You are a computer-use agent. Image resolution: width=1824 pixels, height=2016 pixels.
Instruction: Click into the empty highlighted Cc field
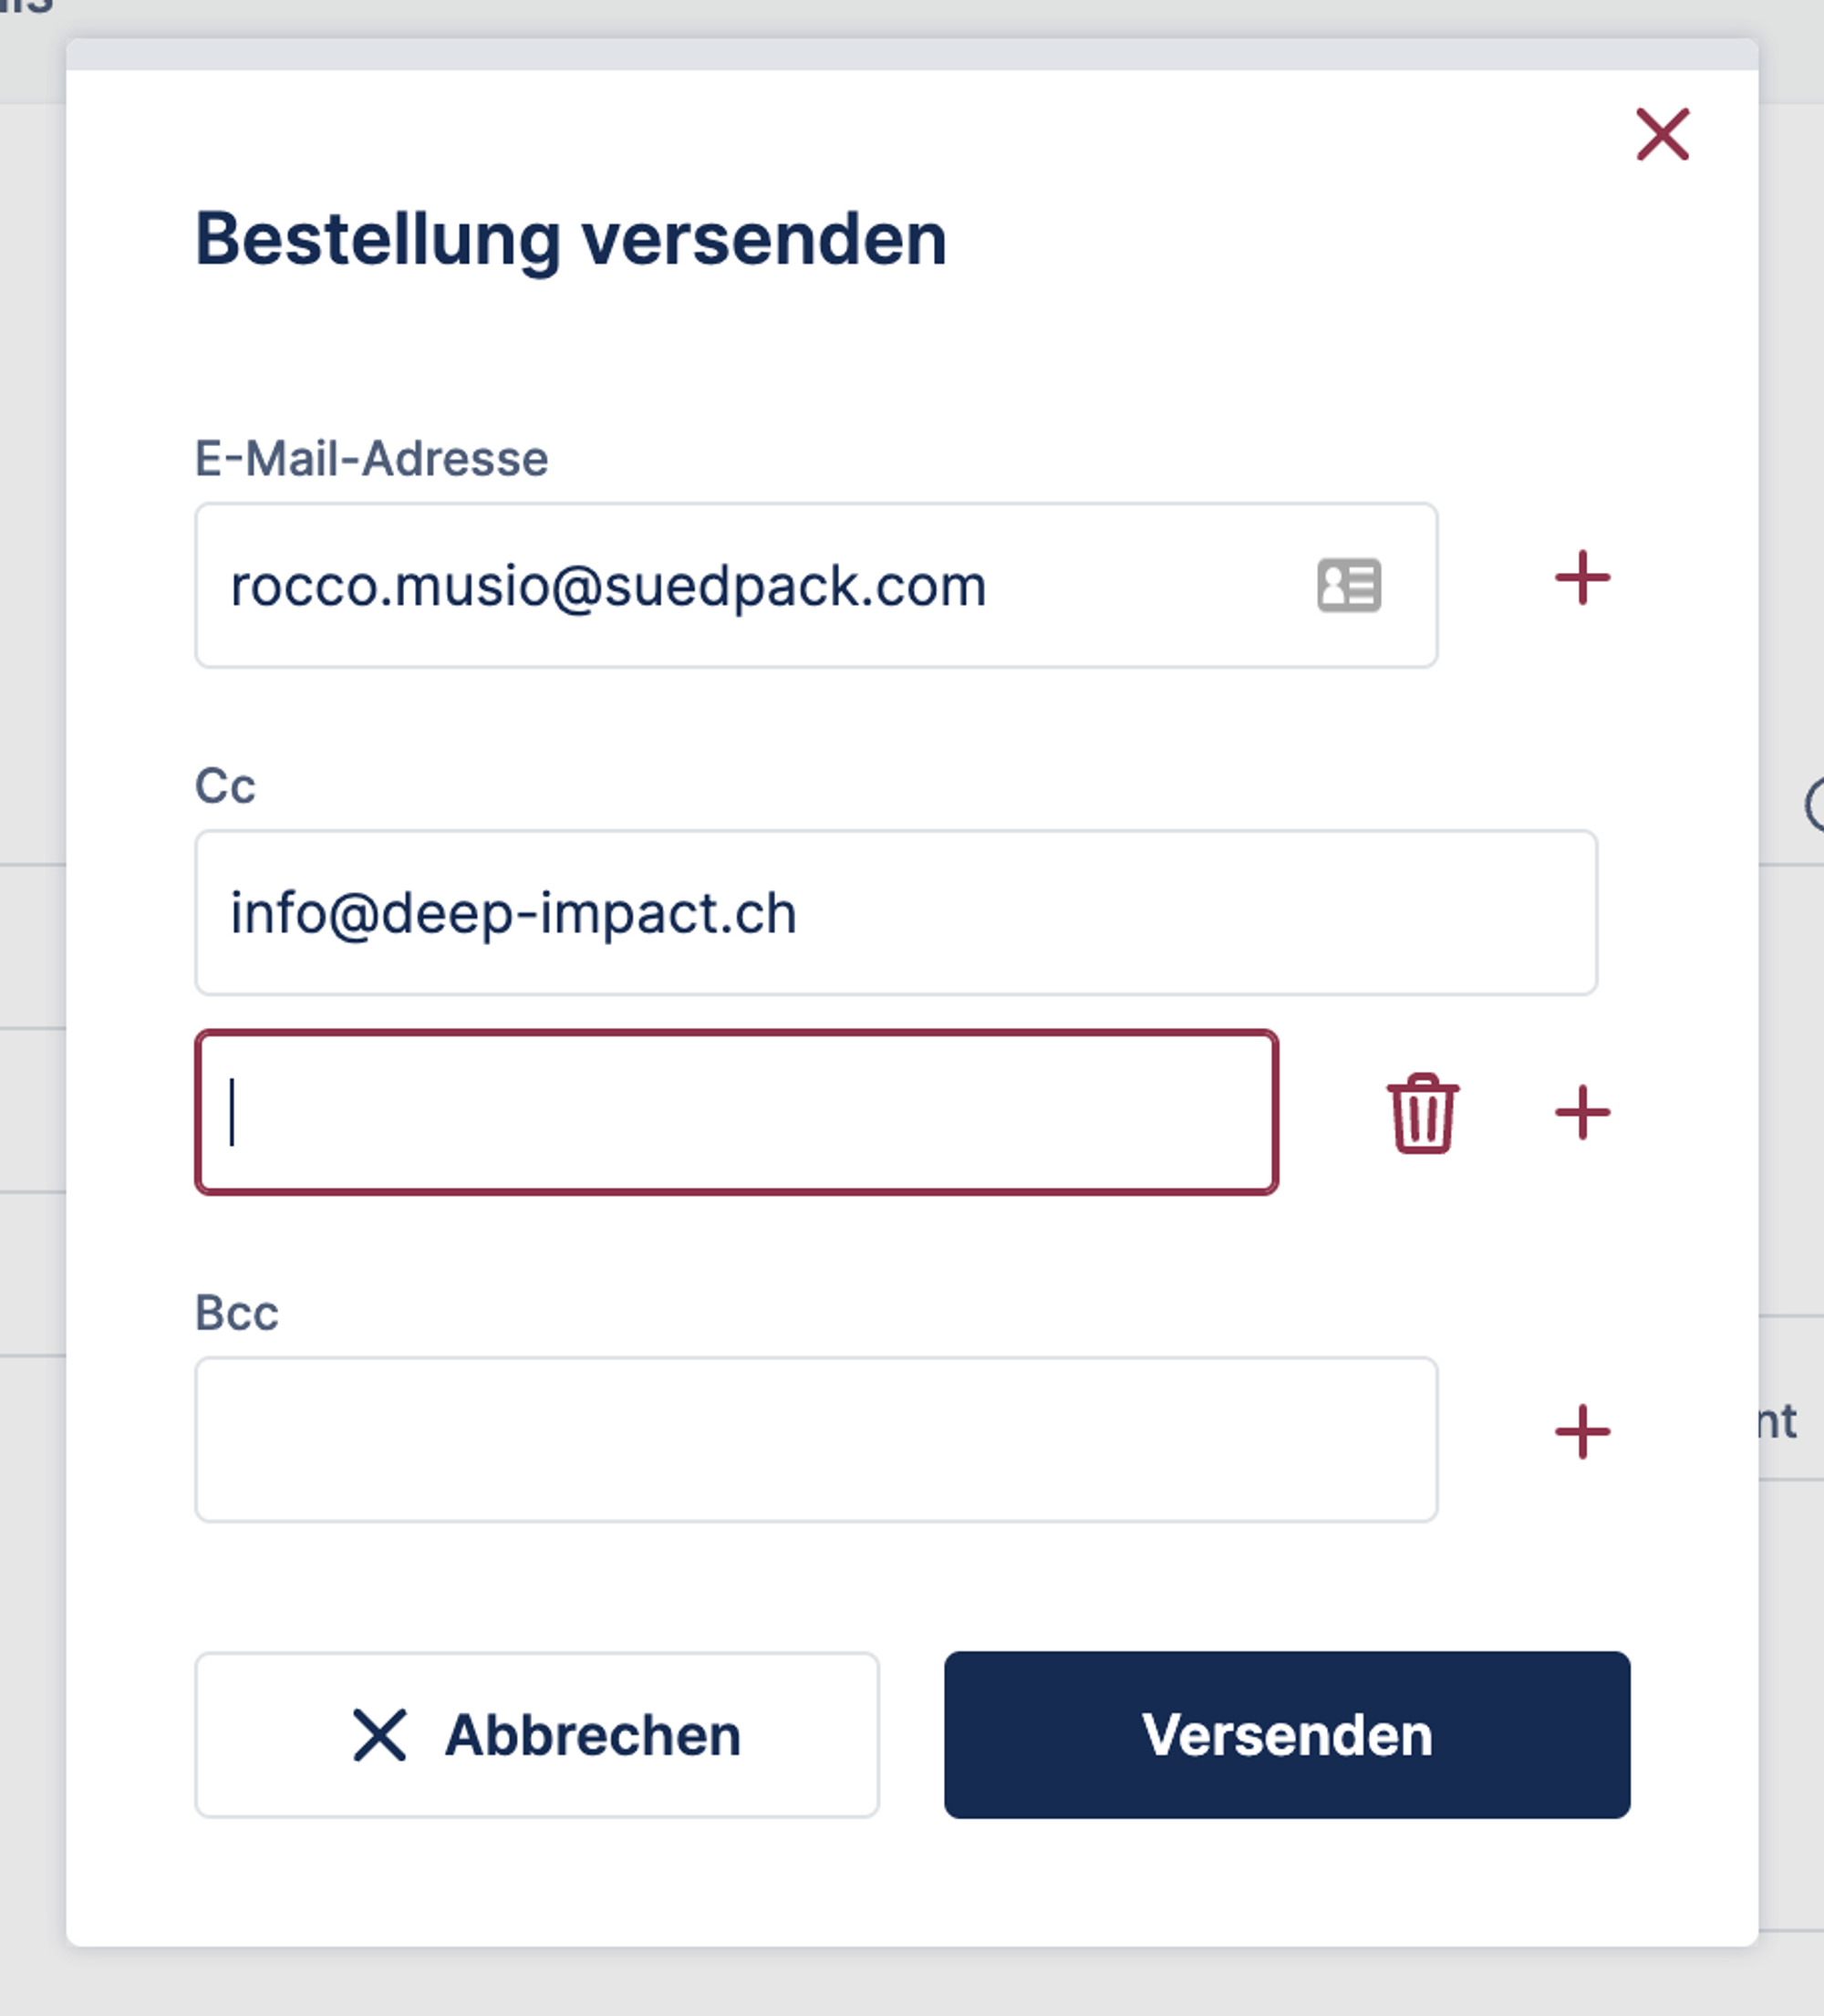coord(736,1112)
